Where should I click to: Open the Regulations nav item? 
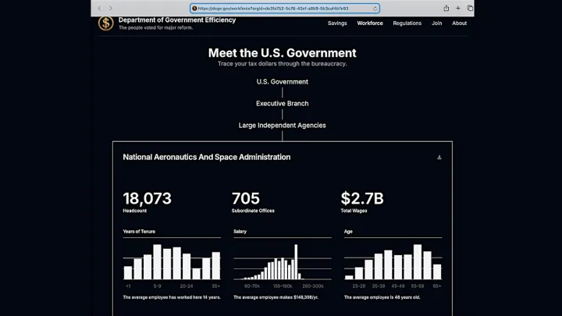407,23
